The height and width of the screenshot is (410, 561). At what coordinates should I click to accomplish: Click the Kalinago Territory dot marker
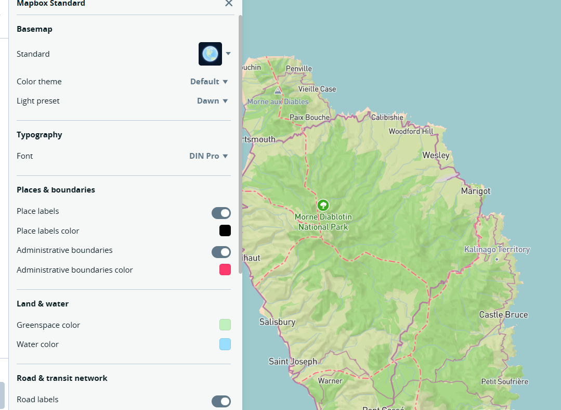(x=497, y=259)
